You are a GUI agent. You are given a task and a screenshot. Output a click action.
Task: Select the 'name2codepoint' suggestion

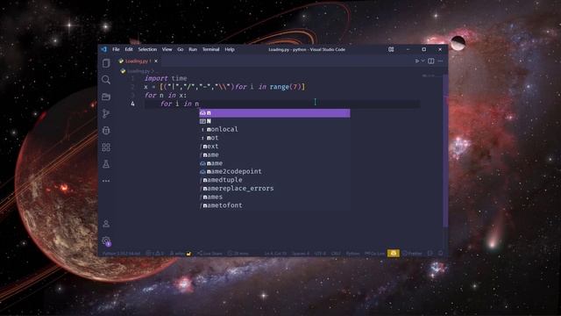coord(274,172)
